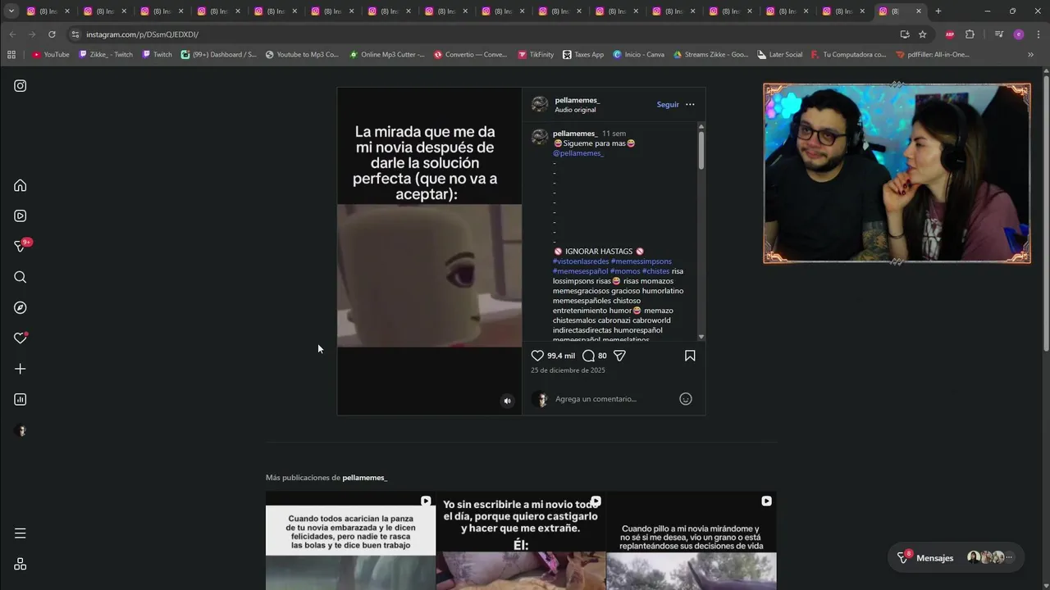Click the 99.4 mil likes count
The image size is (1050, 590).
coord(561,356)
